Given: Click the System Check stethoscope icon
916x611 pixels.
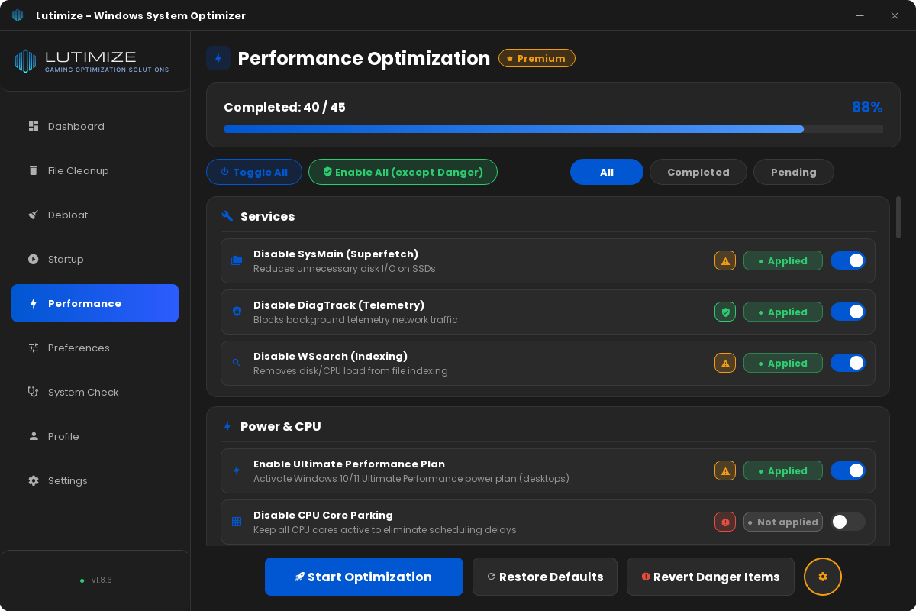Looking at the screenshot, I should (x=34, y=392).
